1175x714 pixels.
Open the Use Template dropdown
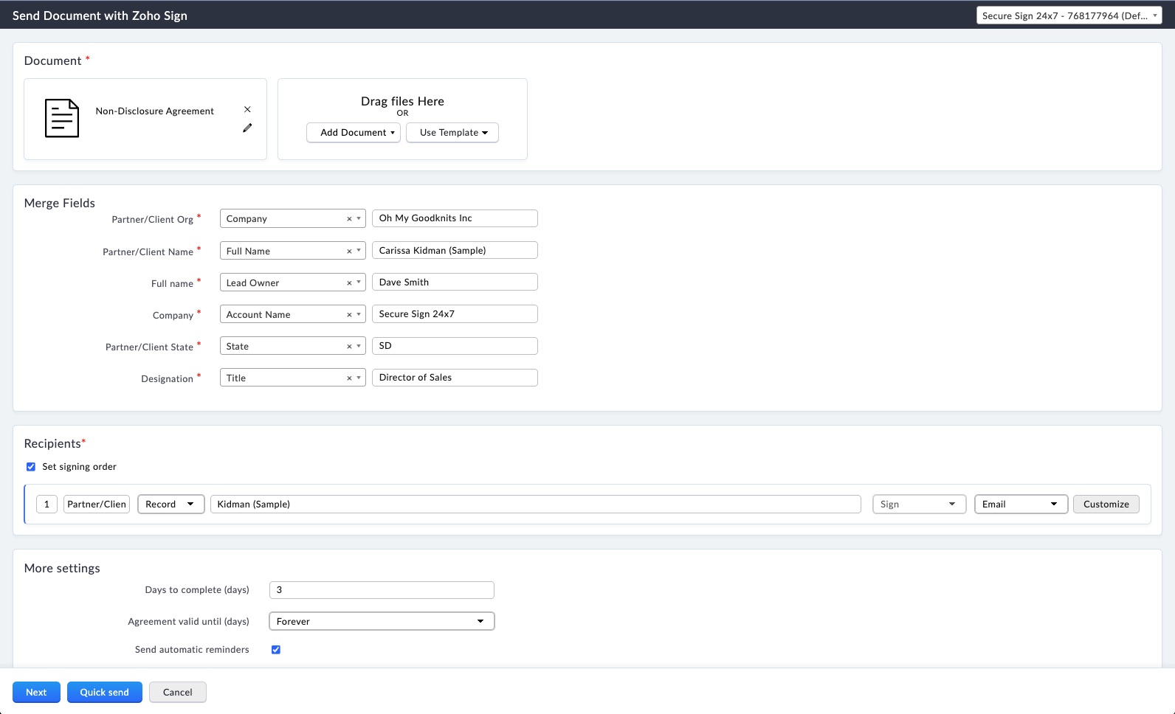pos(452,133)
